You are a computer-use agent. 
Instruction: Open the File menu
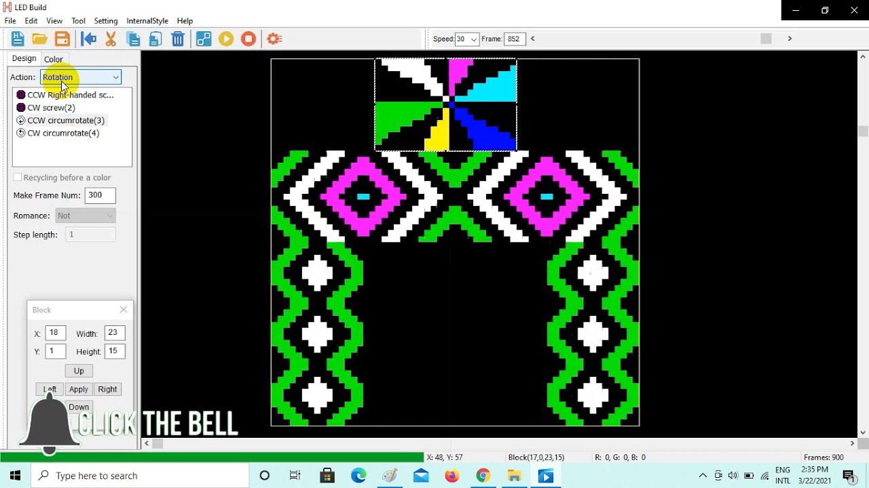[10, 21]
